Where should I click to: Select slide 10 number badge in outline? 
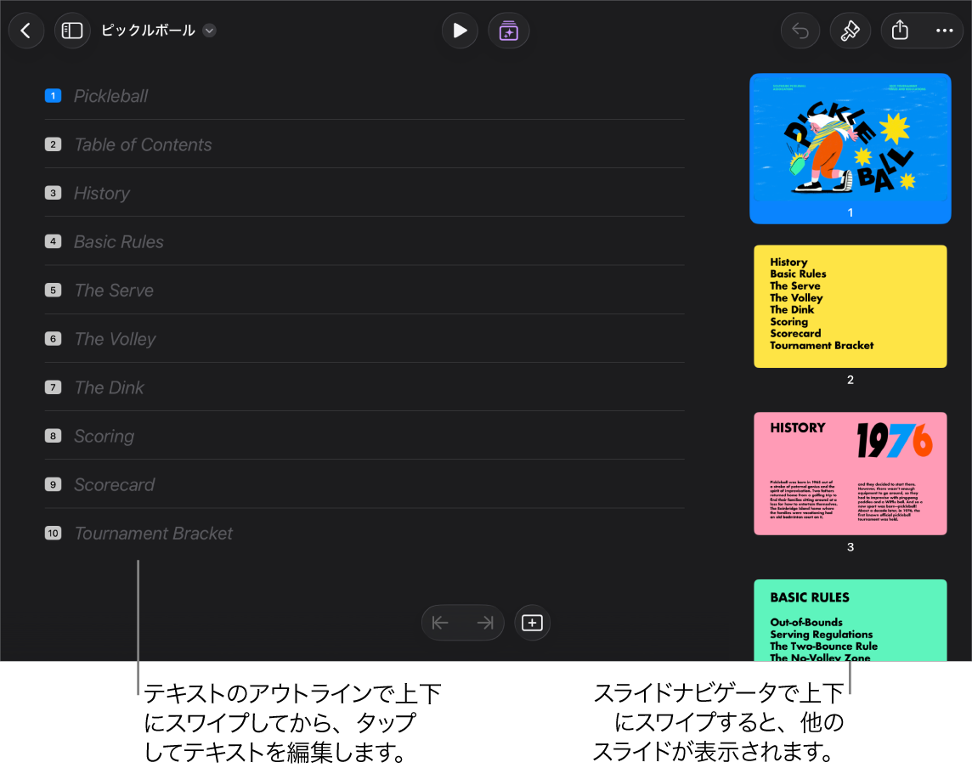click(54, 533)
